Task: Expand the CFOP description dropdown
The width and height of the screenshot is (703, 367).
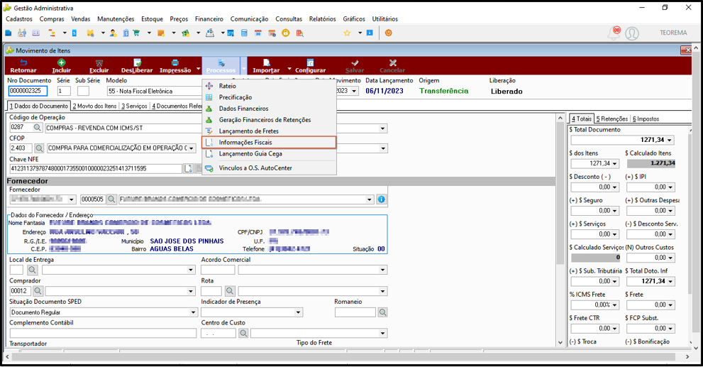Action: (192, 148)
